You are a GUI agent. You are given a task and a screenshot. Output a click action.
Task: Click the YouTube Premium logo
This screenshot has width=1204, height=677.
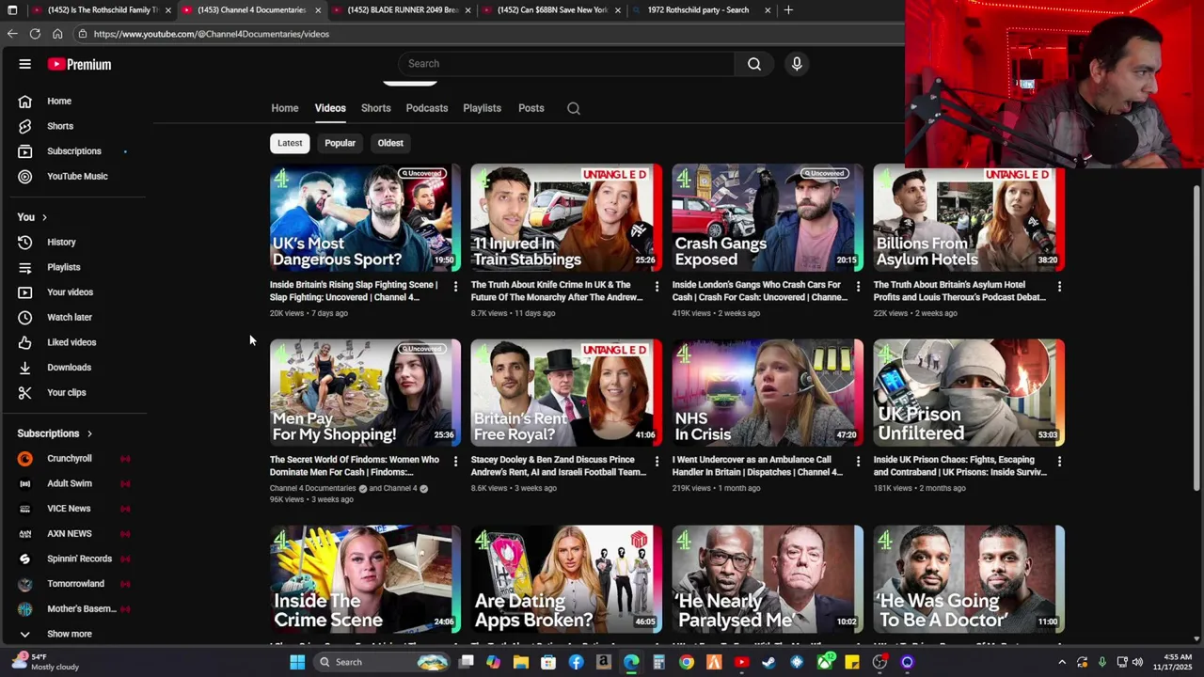[80, 64]
